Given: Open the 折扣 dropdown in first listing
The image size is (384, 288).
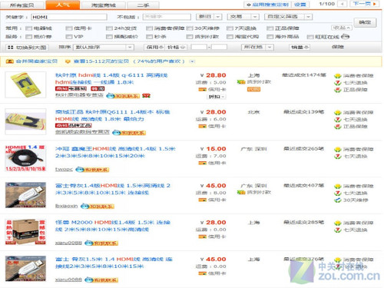Looking at the screenshot, I should 216,97.
